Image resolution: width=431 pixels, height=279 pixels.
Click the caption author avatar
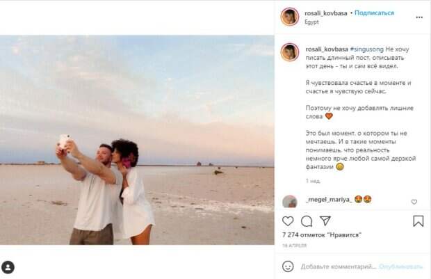(290, 52)
